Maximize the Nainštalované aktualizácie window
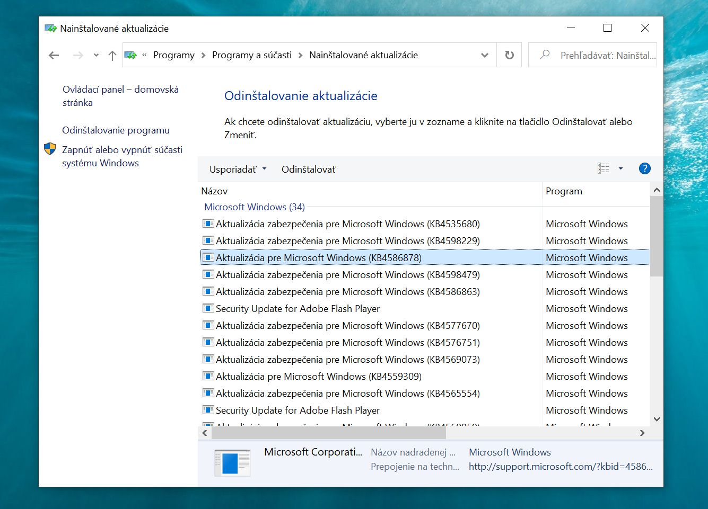The height and width of the screenshot is (509, 708). (x=608, y=28)
